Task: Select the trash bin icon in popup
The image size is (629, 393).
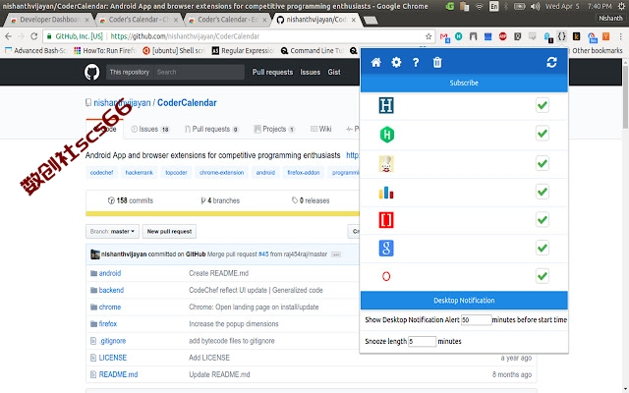Action: [437, 63]
